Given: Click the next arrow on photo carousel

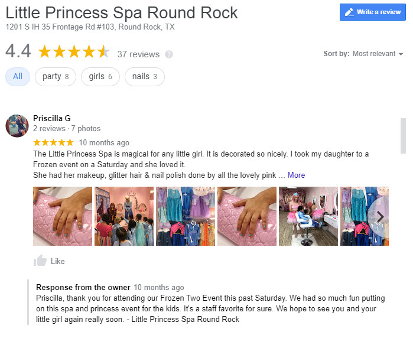Looking at the screenshot, I should [380, 216].
